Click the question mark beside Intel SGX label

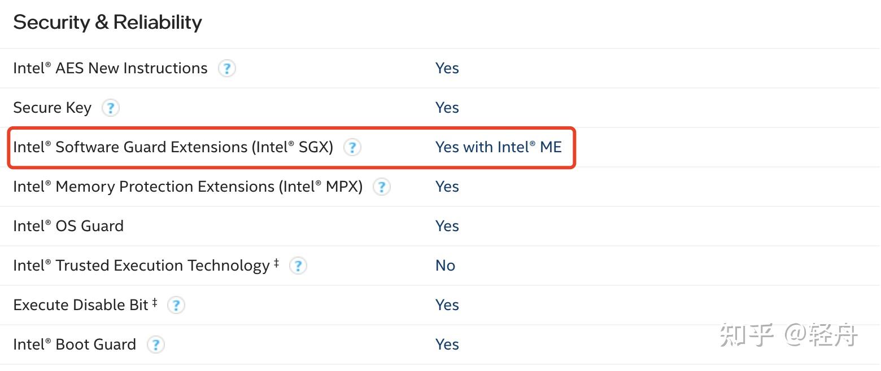pyautogui.click(x=352, y=147)
